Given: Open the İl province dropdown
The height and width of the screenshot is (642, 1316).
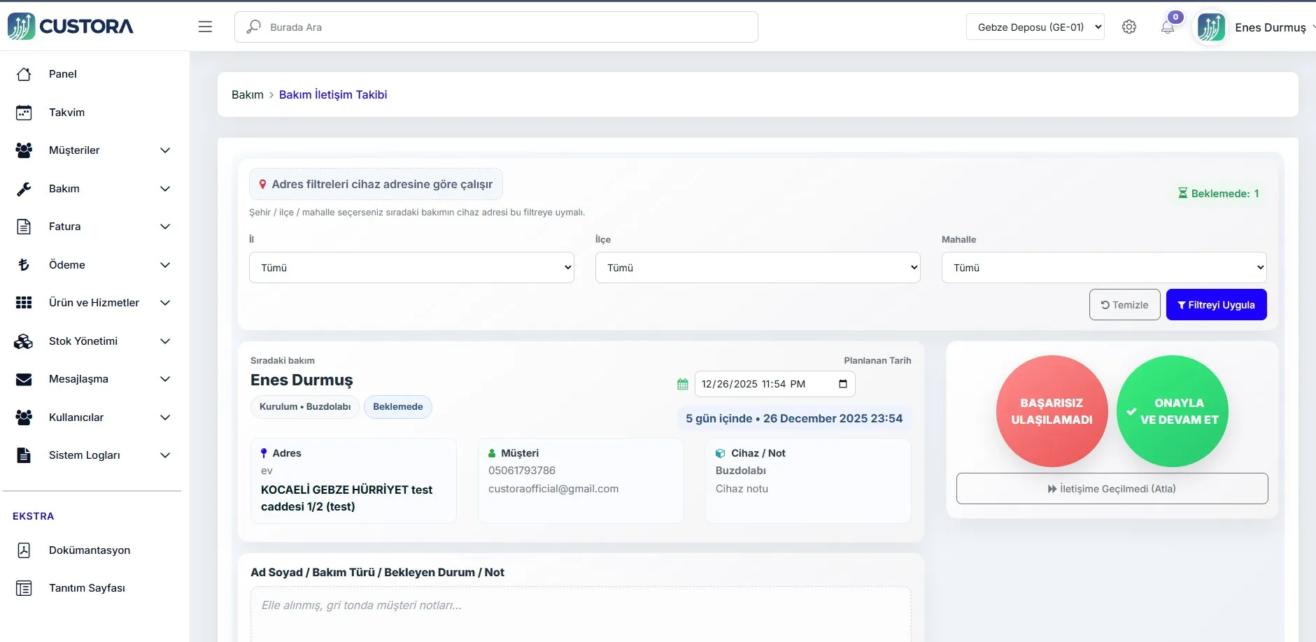Looking at the screenshot, I should 411,268.
